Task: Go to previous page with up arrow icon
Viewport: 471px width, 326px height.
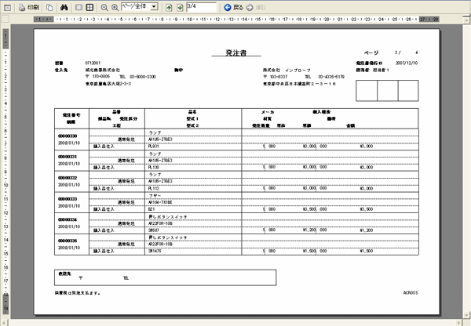Action: click(169, 8)
